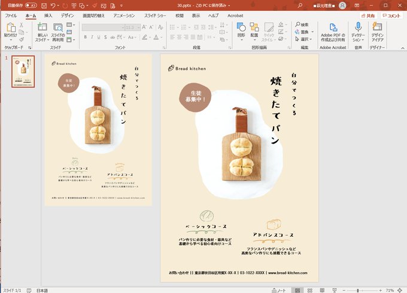Toggle the 自動保存 AutoSave switch
Screen dimensions: 407x293
point(31,5)
